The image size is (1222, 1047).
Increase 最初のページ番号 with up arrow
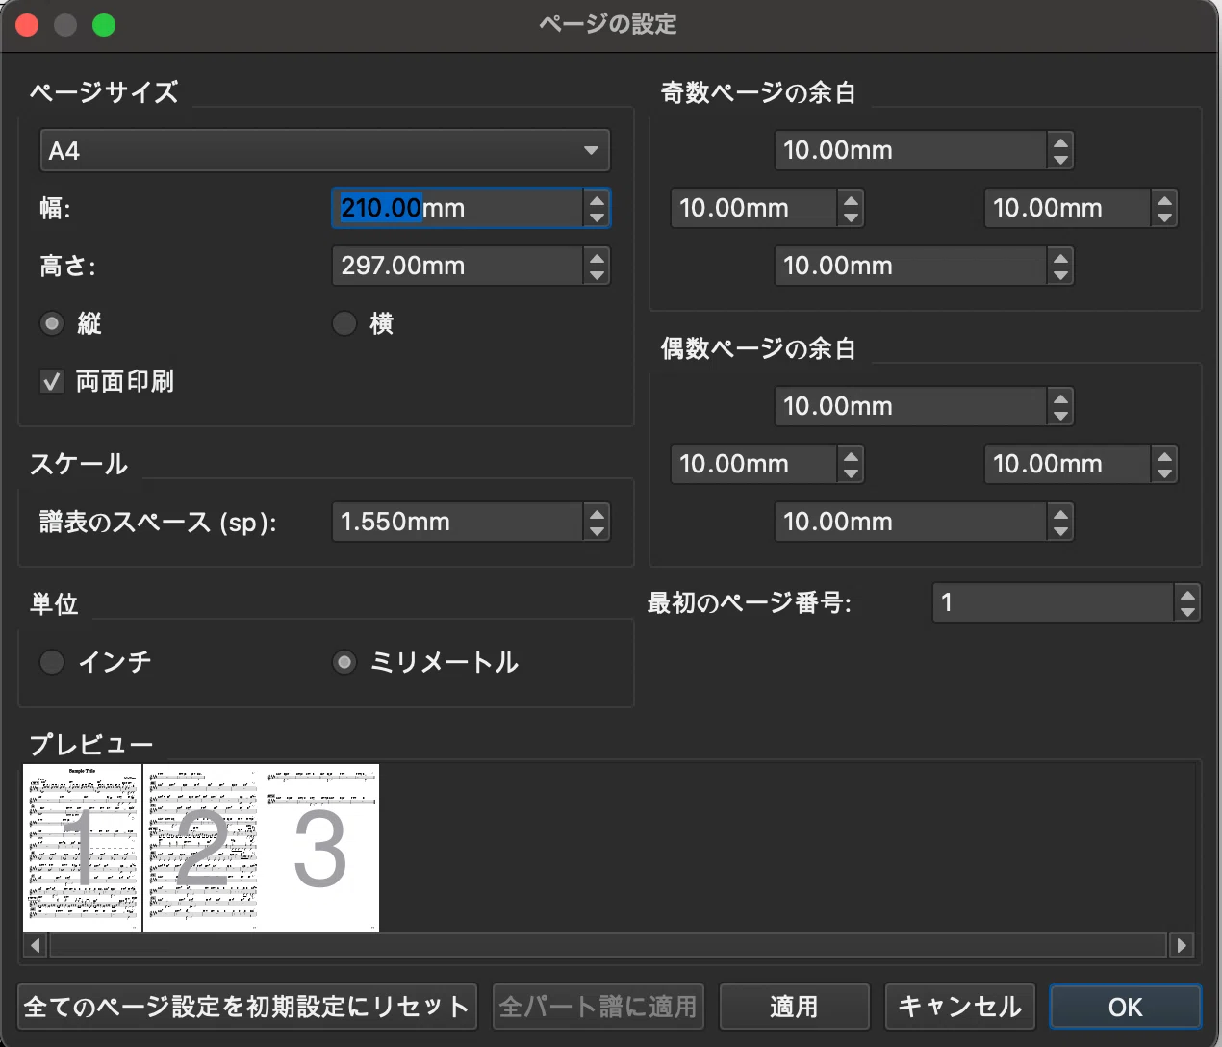coord(1187,594)
